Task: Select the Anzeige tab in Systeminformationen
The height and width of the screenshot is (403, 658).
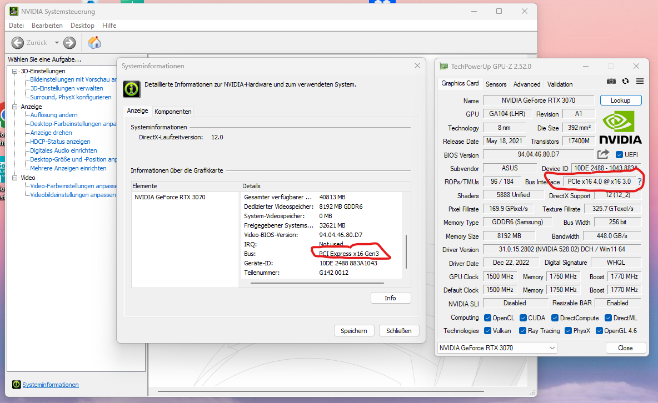Action: click(138, 110)
